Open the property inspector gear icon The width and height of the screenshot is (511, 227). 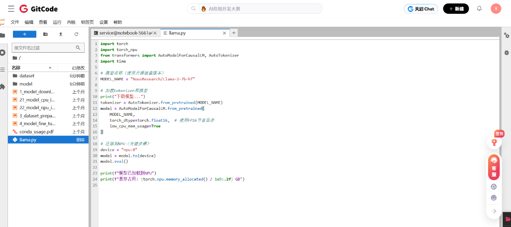(x=506, y=36)
